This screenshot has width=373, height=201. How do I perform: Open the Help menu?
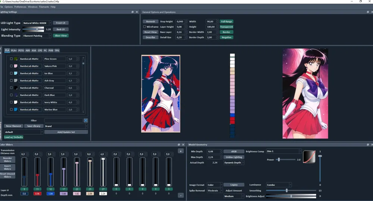pyautogui.click(x=53, y=7)
